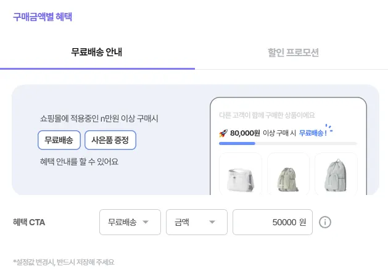Click the 구매금액별 혜택 heading

pyautogui.click(x=43, y=17)
